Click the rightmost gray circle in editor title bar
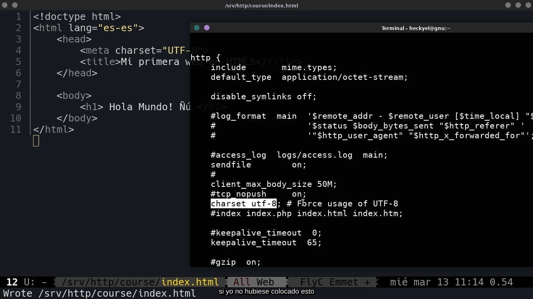Viewport: 533px width, 299px height. pyautogui.click(x=528, y=5)
